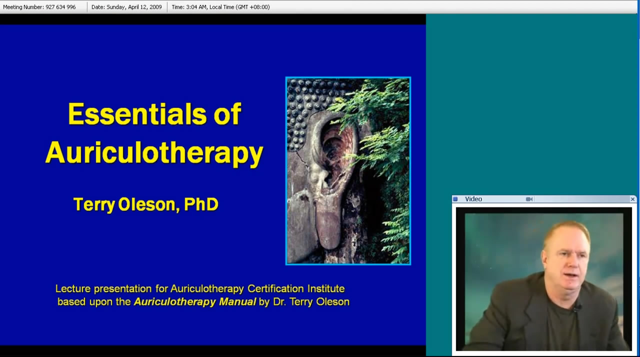
Task: Click the Video panel title label
Action: [473, 199]
